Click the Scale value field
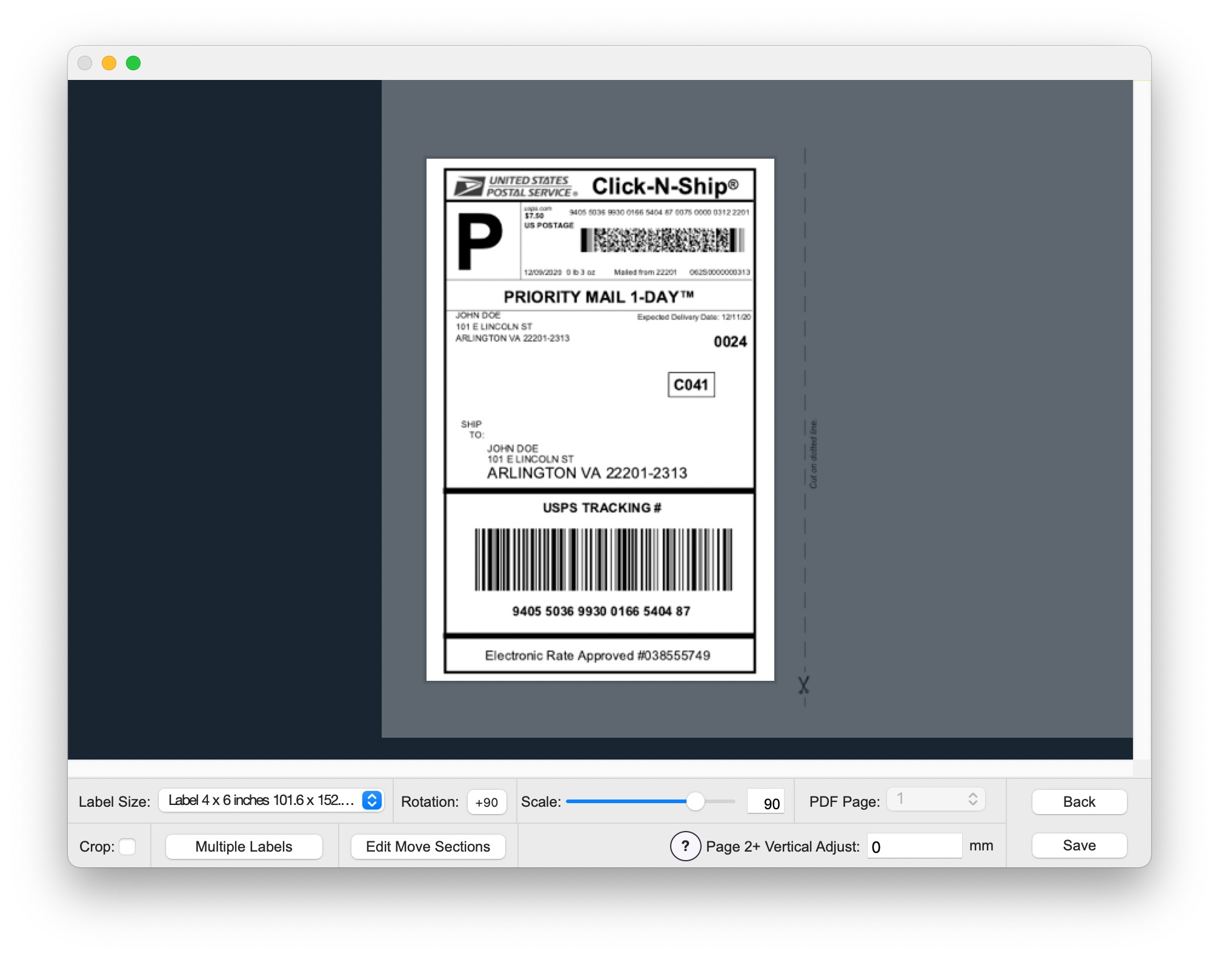Image resolution: width=1219 pixels, height=957 pixels. coord(766,803)
